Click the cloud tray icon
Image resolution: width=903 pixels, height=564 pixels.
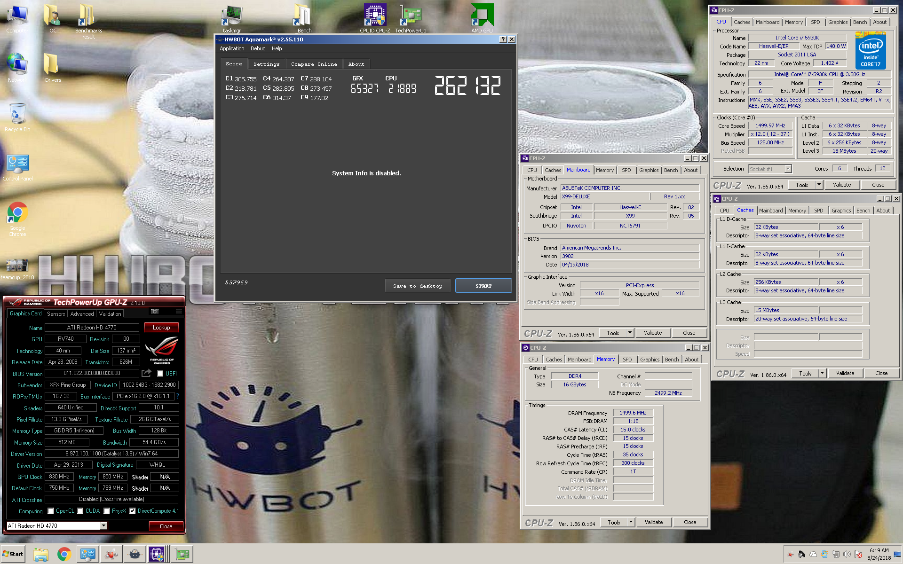coord(813,554)
